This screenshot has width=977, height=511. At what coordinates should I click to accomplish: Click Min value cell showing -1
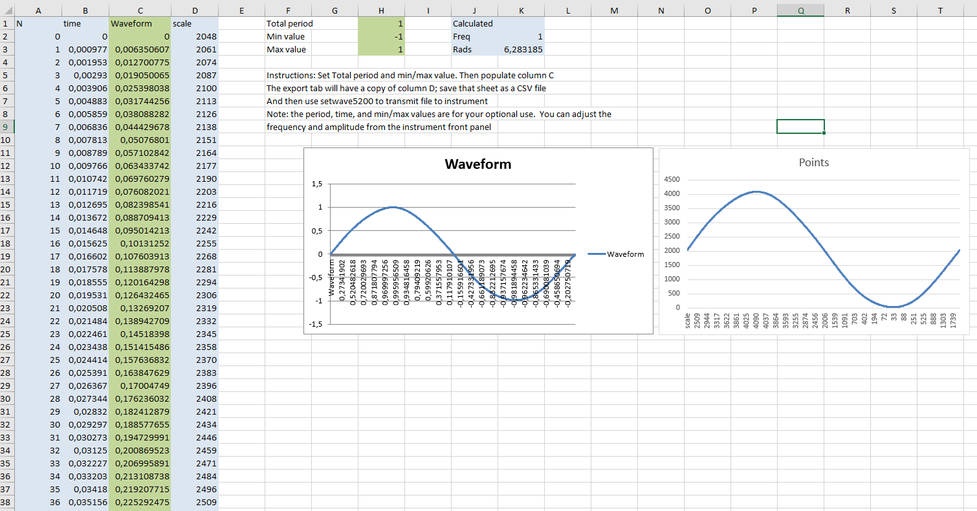pos(381,36)
